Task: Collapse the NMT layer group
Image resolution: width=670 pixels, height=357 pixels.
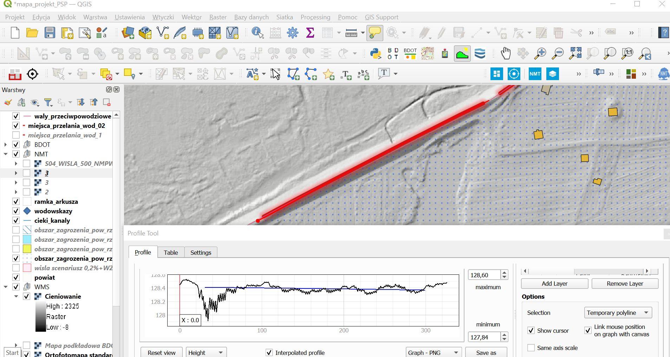Action: pos(6,154)
